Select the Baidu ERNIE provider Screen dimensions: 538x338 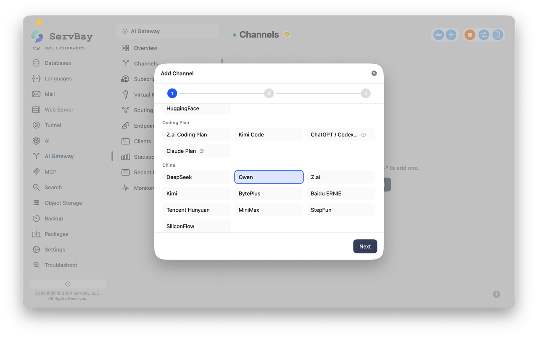(x=341, y=194)
